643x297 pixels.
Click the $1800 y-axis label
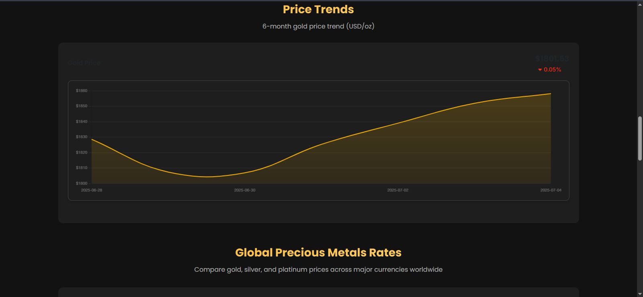pos(82,183)
